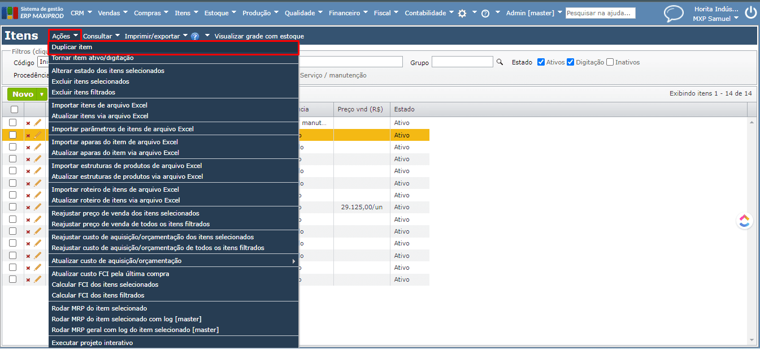Select Duplicar item from Ações menu
The height and width of the screenshot is (349, 760).
[72, 47]
